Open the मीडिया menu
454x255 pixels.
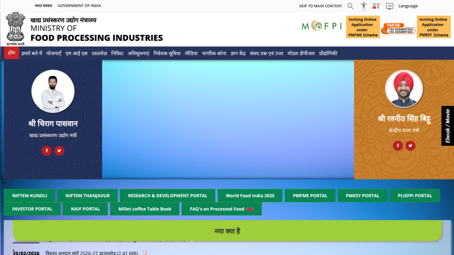(x=191, y=53)
